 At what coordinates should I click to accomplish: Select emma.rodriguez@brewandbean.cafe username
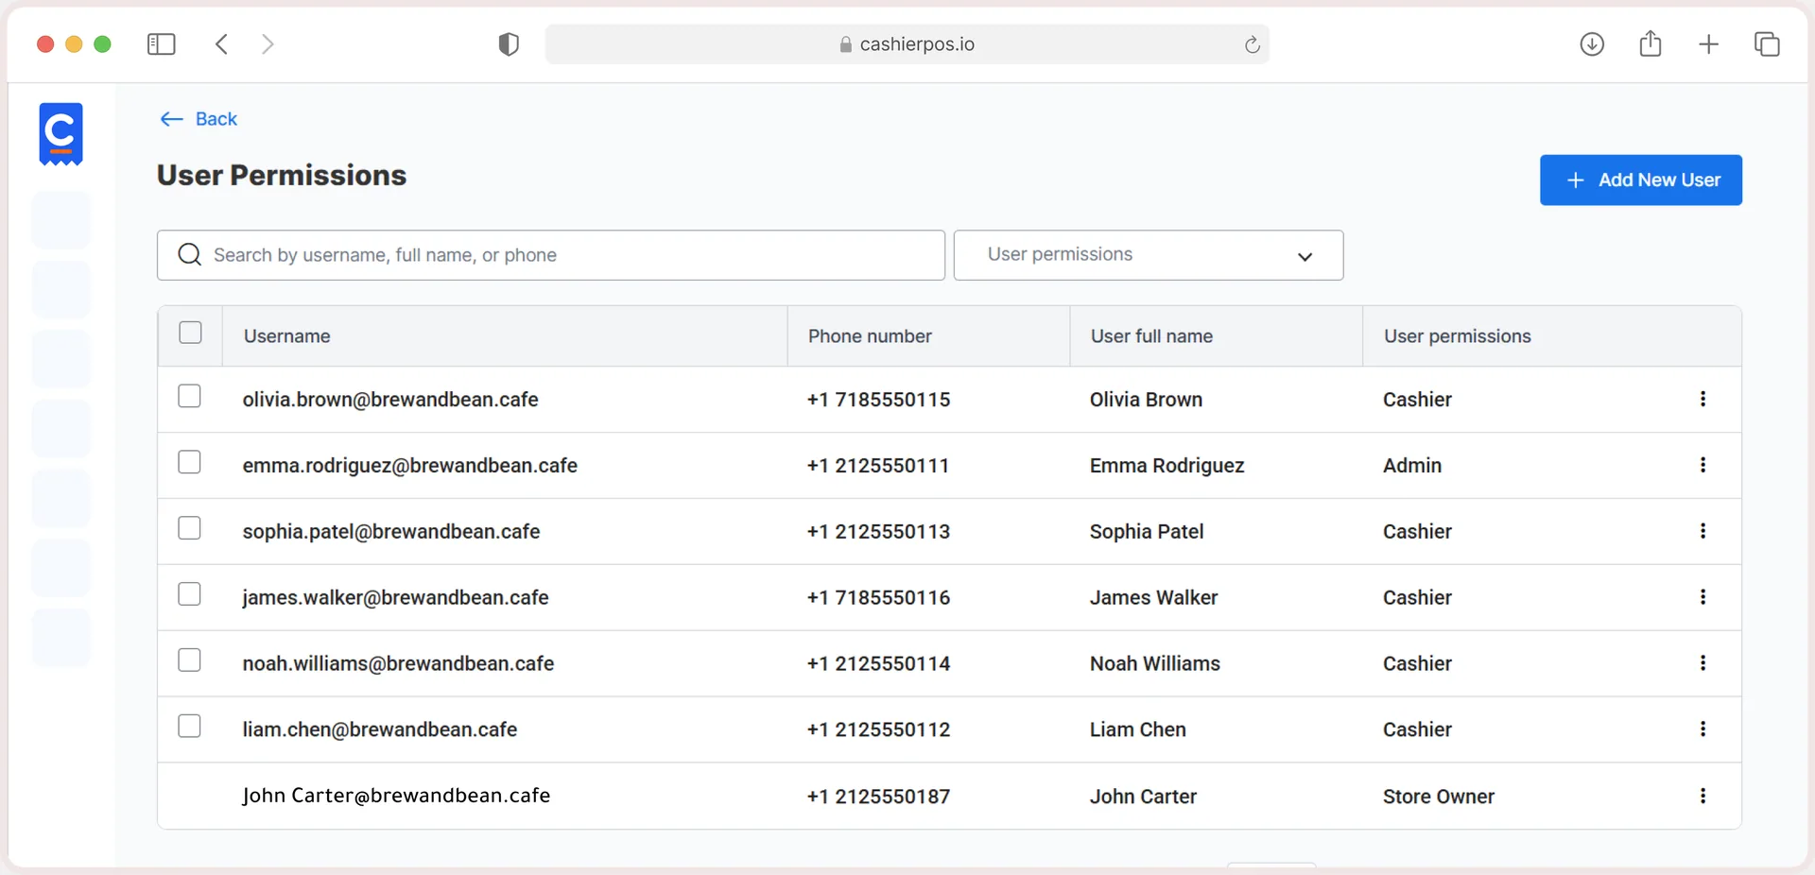[410, 466]
